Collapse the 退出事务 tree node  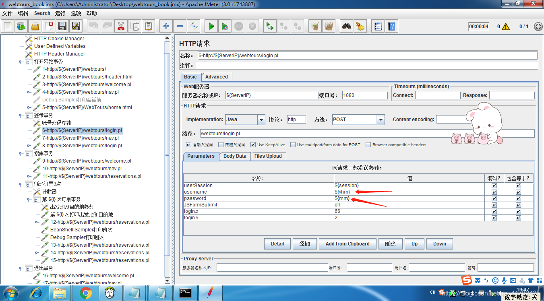tap(20, 268)
